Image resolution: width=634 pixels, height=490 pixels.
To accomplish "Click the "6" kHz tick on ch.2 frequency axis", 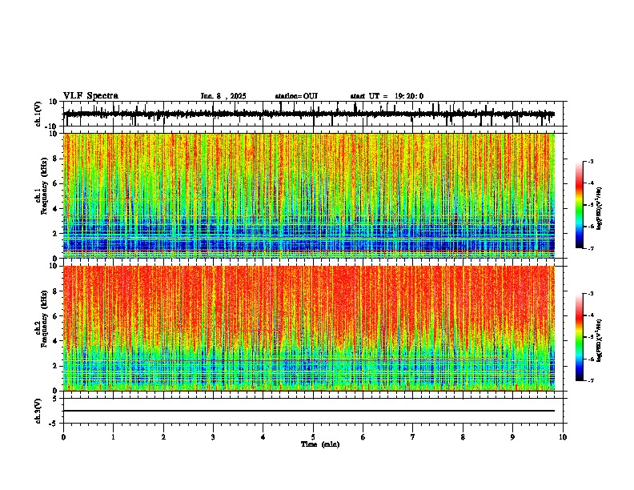I will tap(56, 316).
